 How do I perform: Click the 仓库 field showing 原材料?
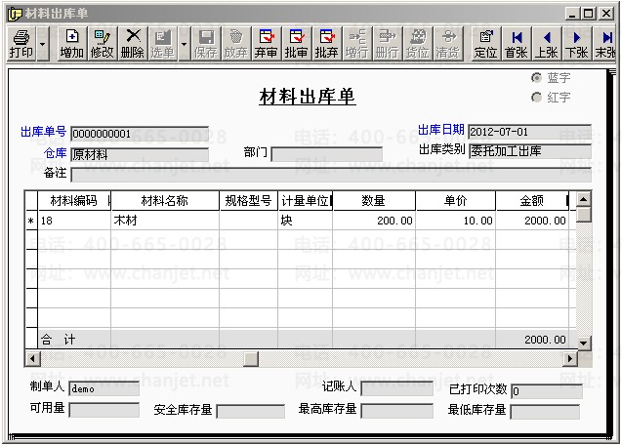click(x=140, y=154)
